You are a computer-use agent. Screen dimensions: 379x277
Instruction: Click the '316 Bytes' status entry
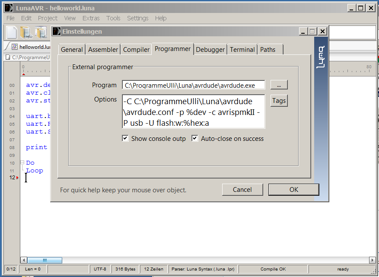tap(125, 269)
